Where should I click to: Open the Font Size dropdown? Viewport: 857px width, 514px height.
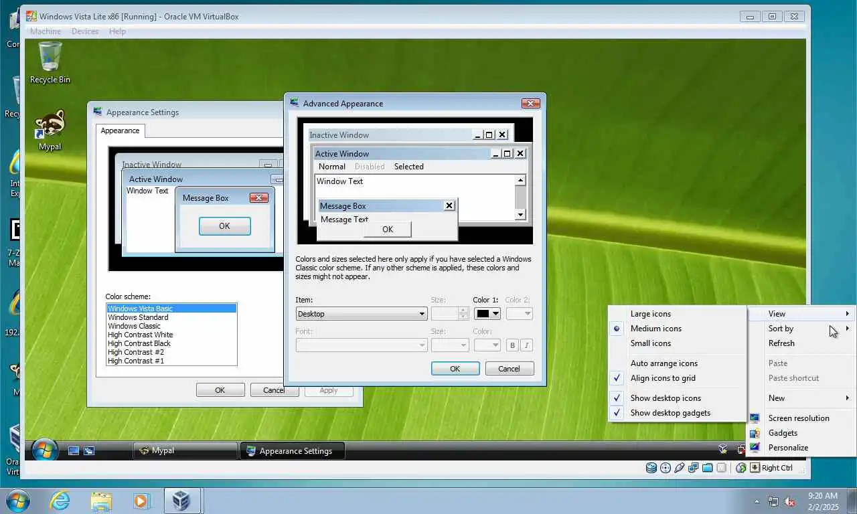pos(450,345)
